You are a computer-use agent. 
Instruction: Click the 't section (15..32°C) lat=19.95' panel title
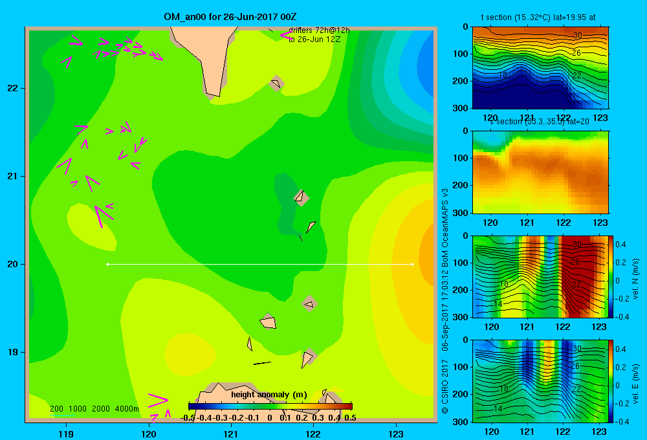click(x=538, y=17)
